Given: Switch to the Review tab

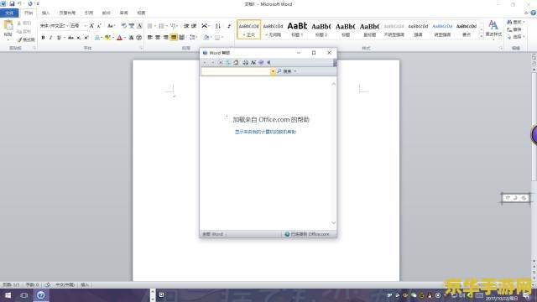Looking at the screenshot, I should click(x=123, y=13).
